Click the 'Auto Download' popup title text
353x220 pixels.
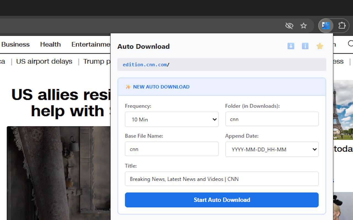[x=143, y=46]
